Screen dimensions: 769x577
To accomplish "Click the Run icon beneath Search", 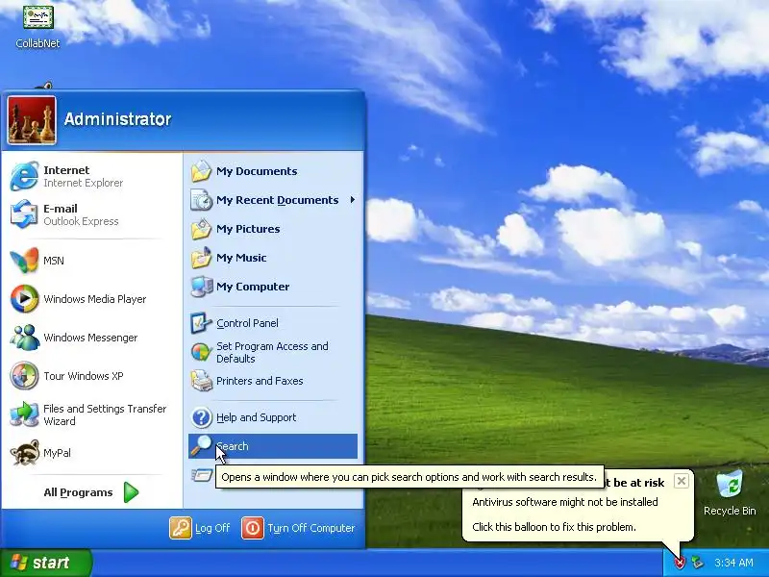I will (202, 475).
